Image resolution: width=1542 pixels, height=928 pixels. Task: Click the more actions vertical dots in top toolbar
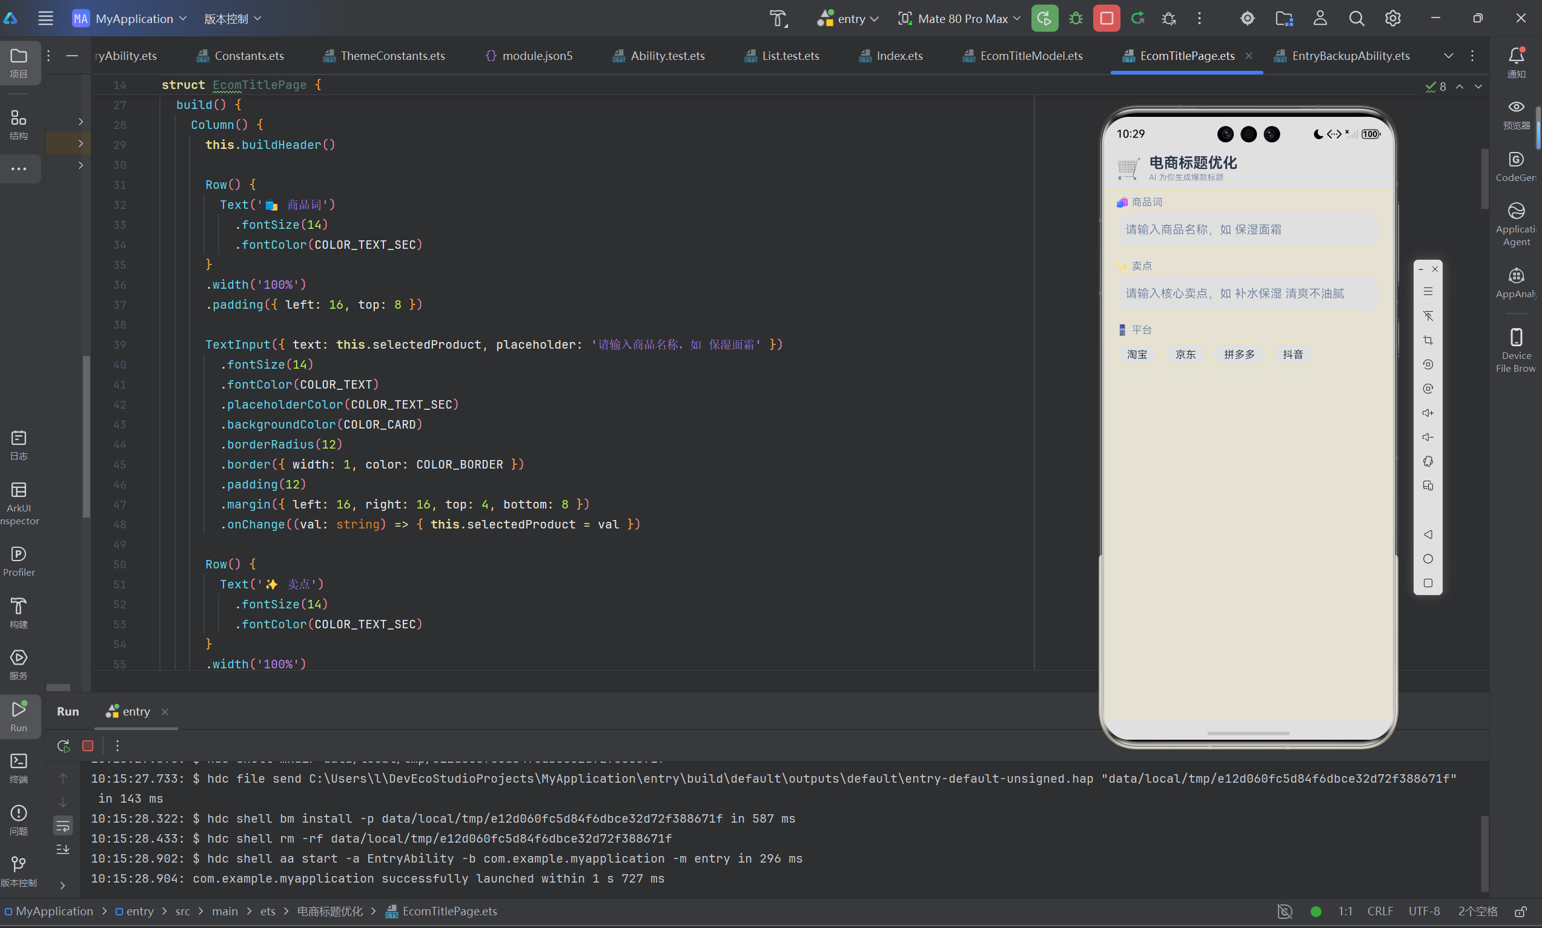[1199, 18]
